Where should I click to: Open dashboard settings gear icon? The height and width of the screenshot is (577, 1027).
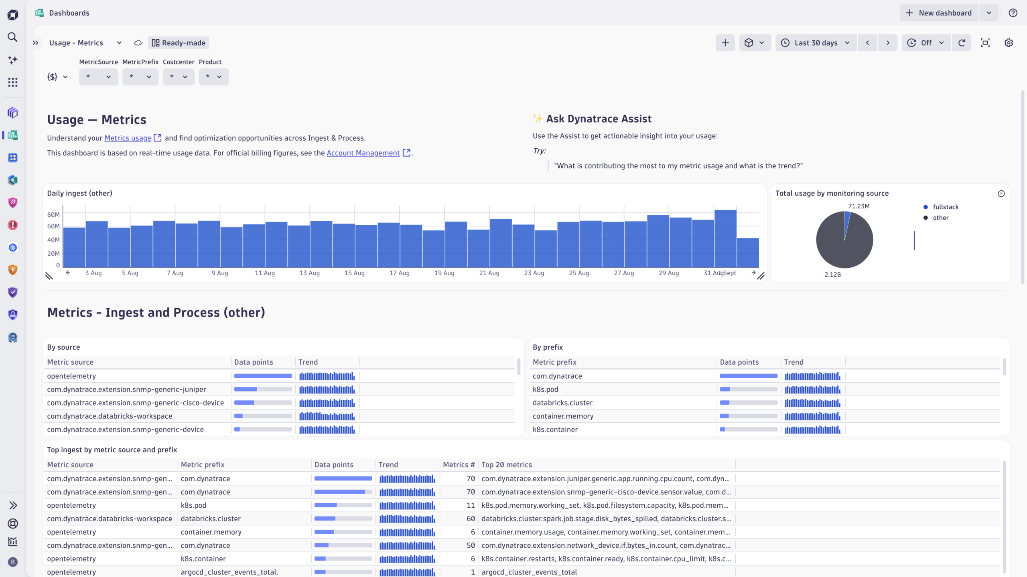pos(1009,43)
